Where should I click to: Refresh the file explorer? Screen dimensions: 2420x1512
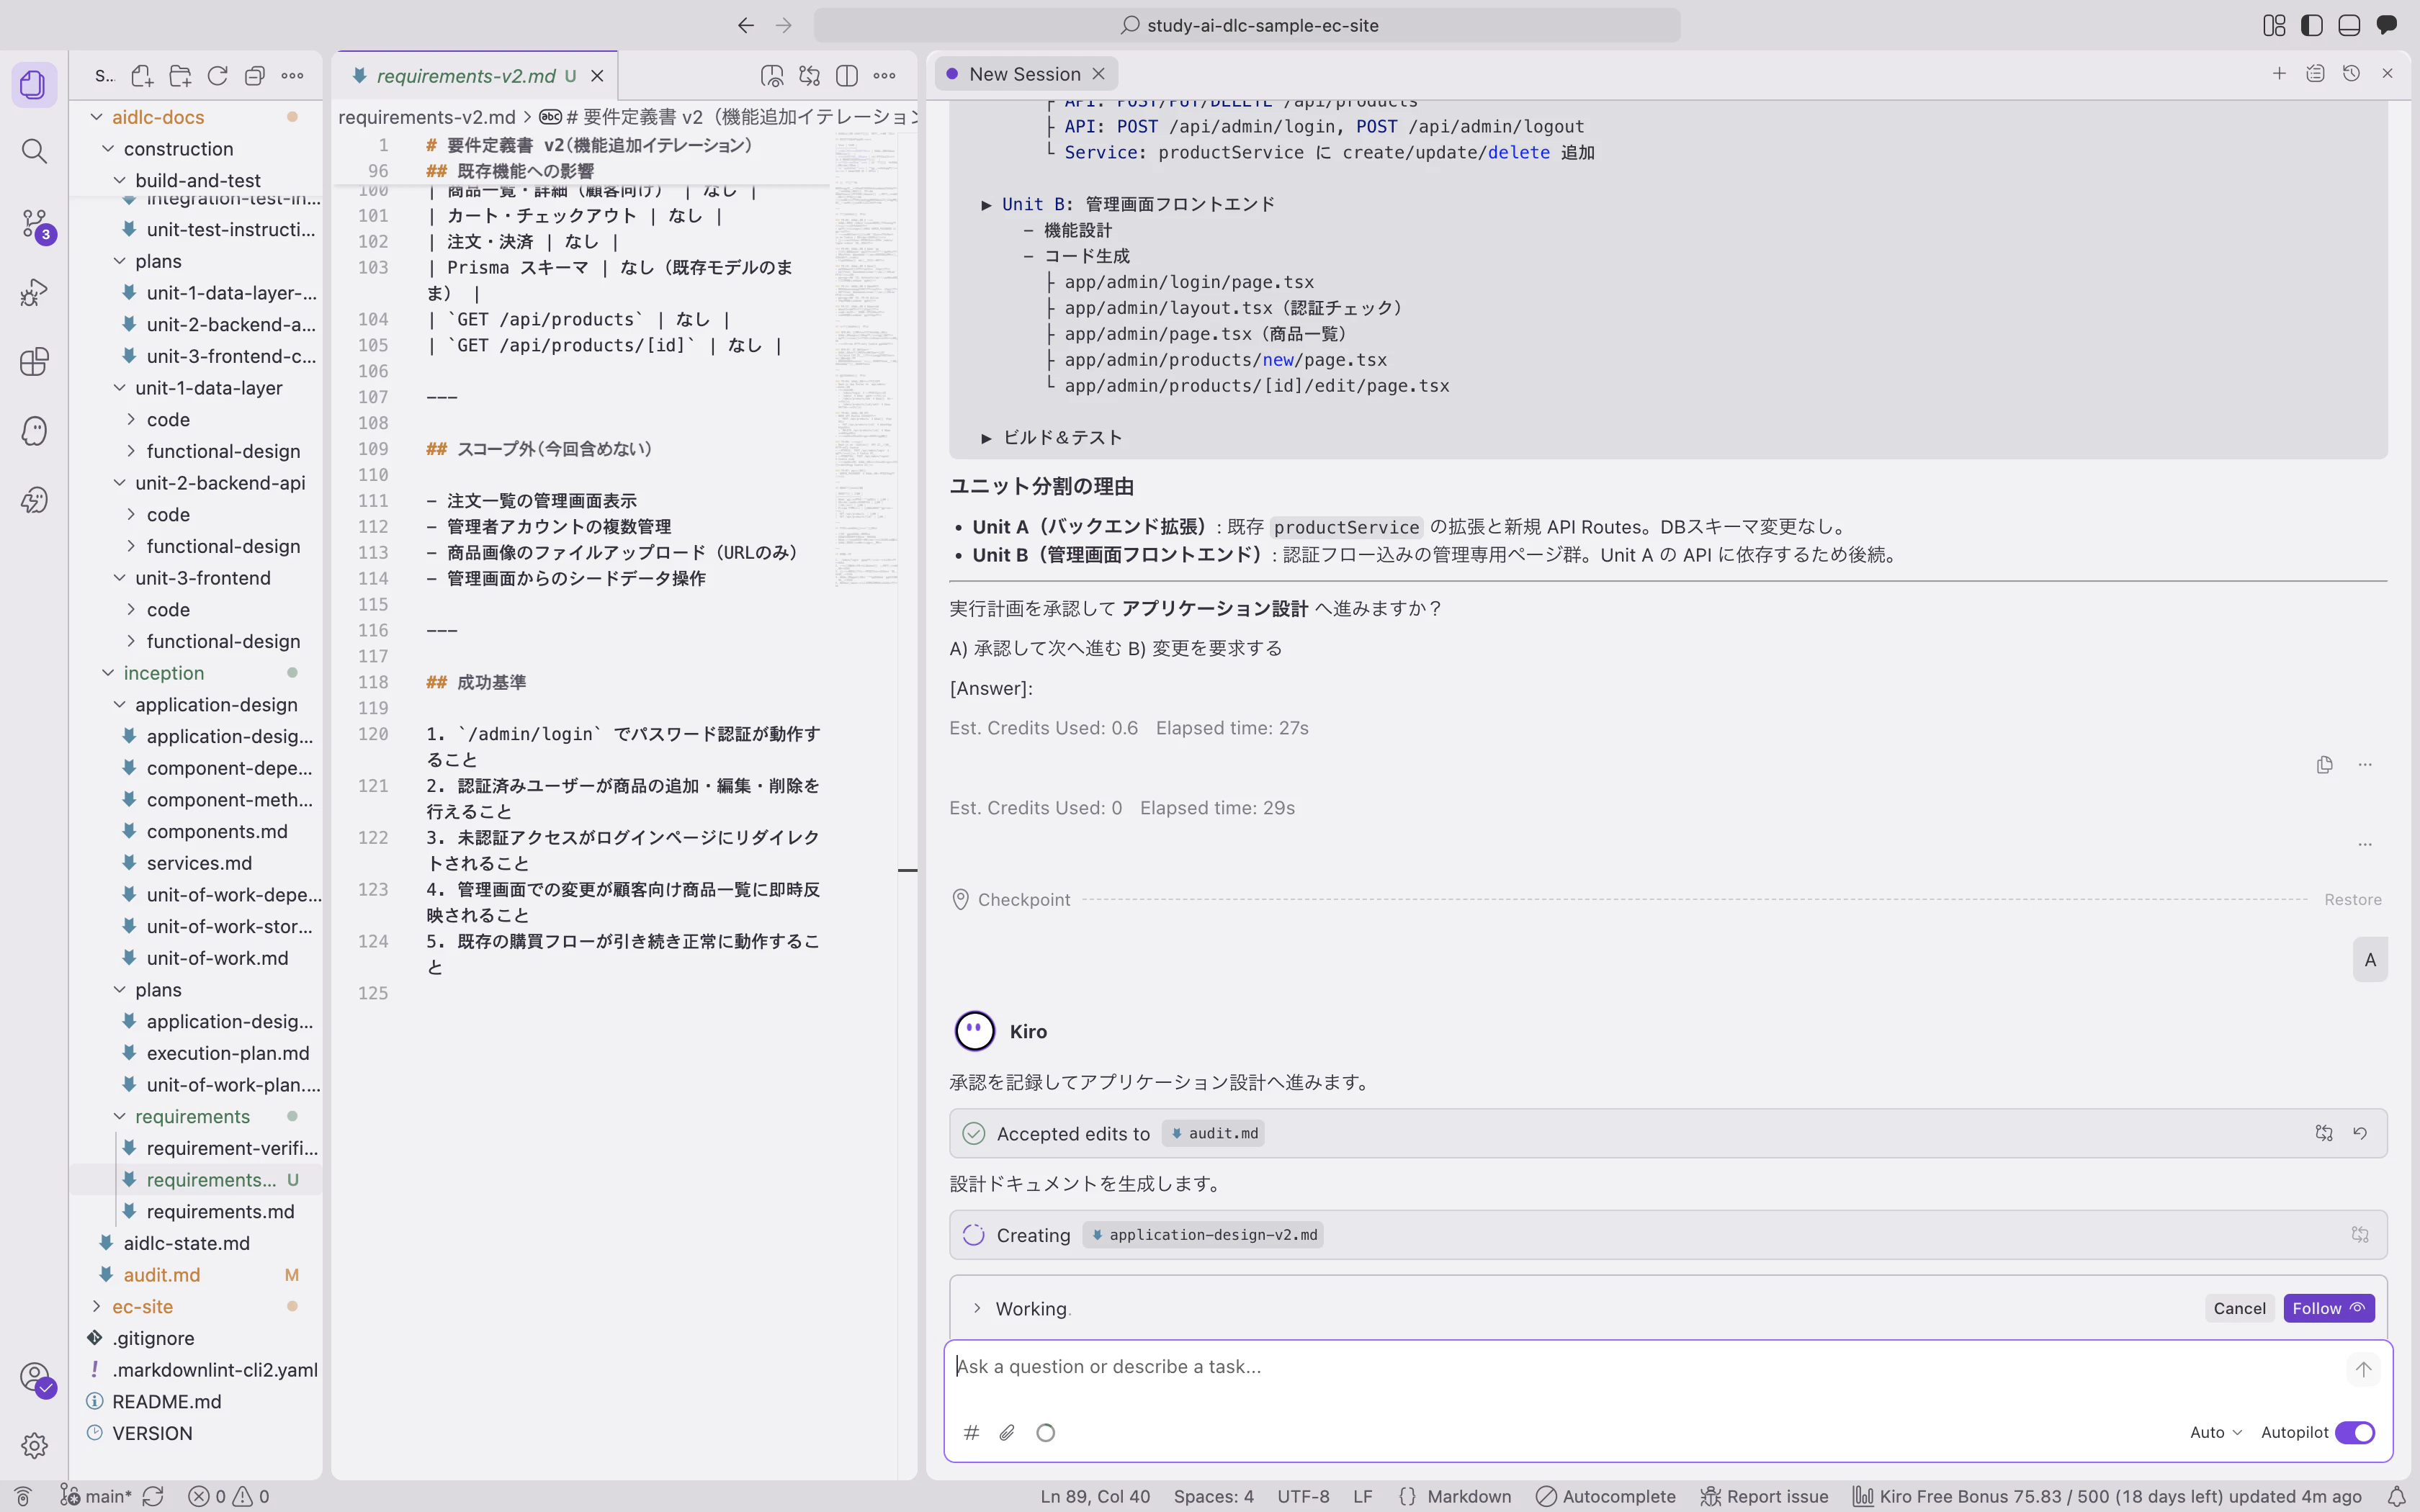(217, 76)
